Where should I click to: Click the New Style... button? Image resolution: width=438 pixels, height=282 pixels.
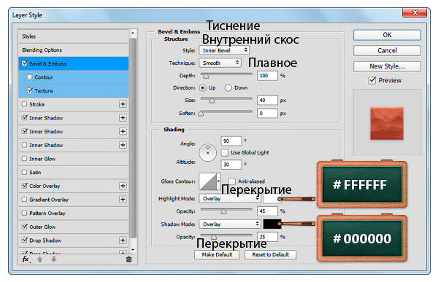pos(387,66)
